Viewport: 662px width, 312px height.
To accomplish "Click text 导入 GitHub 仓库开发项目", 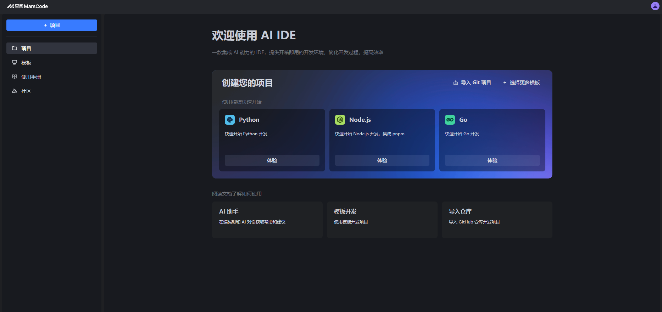I will 474,222.
